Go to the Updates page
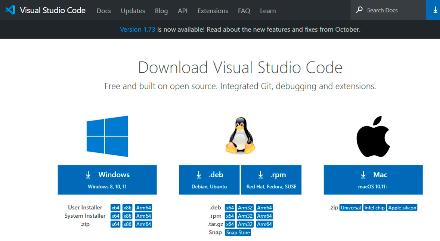 click(x=133, y=11)
